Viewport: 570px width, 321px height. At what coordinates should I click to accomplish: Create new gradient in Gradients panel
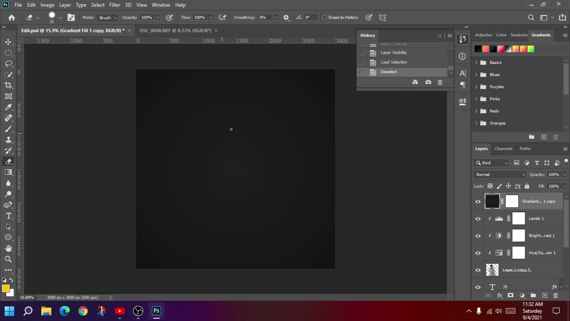tap(544, 137)
